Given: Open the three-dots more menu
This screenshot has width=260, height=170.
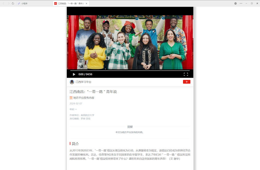Looking at the screenshot, I should 241,3.
